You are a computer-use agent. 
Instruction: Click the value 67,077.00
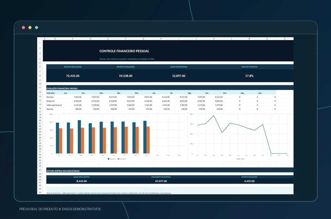[x=161, y=181]
